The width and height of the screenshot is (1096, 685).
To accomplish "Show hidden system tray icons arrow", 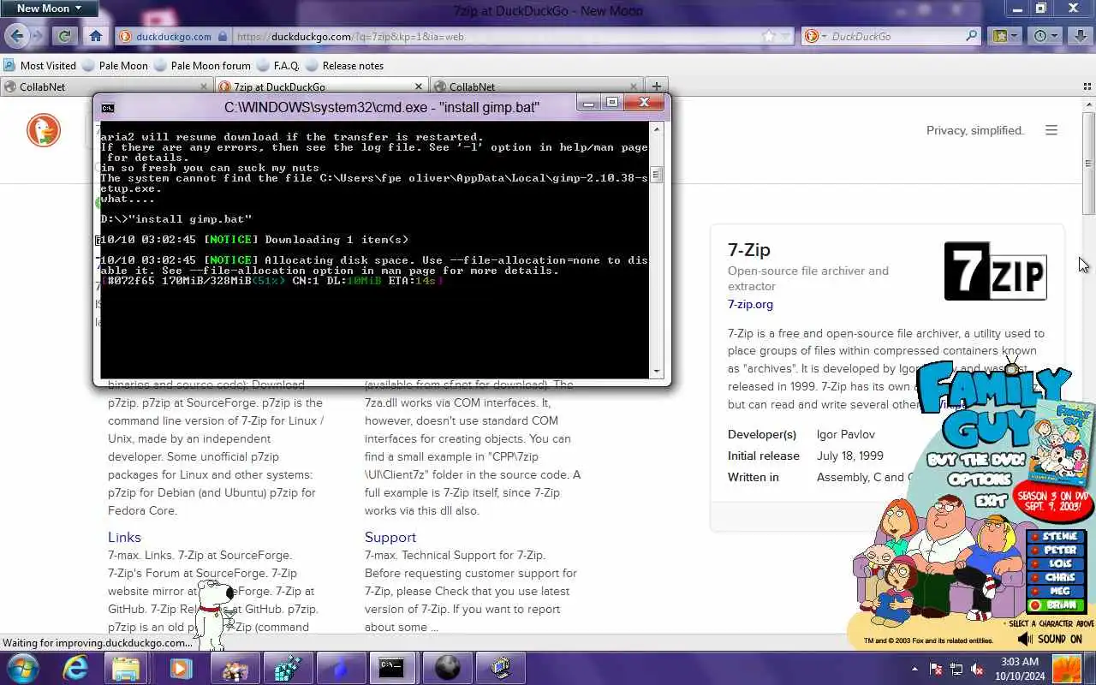I will tap(914, 669).
